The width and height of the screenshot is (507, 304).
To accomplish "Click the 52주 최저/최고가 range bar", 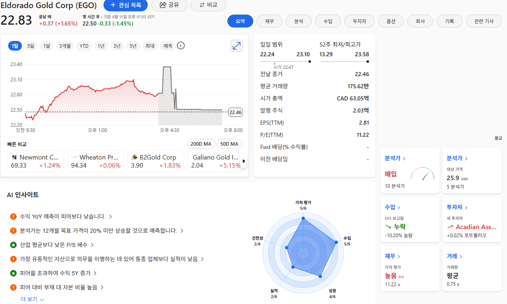I will (x=344, y=62).
